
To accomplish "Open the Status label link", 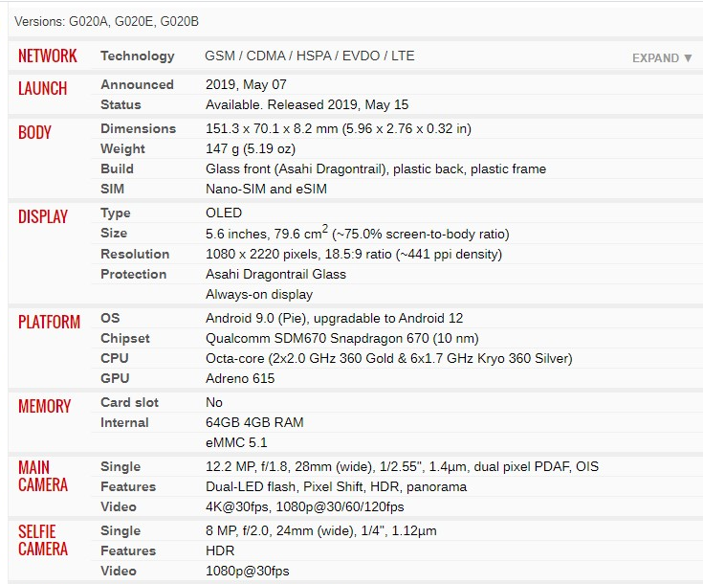I will (x=121, y=104).
